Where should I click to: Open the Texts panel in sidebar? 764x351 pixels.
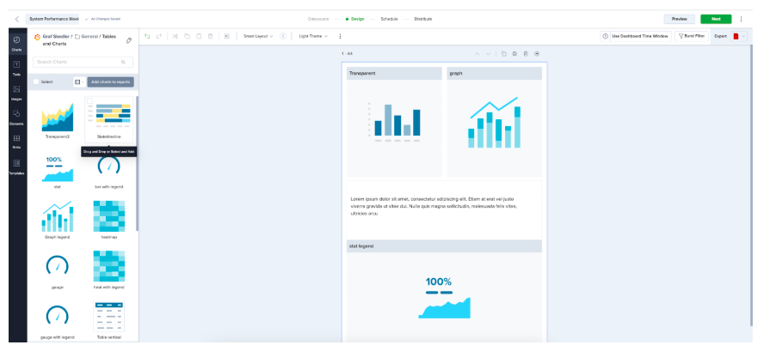coord(17,68)
